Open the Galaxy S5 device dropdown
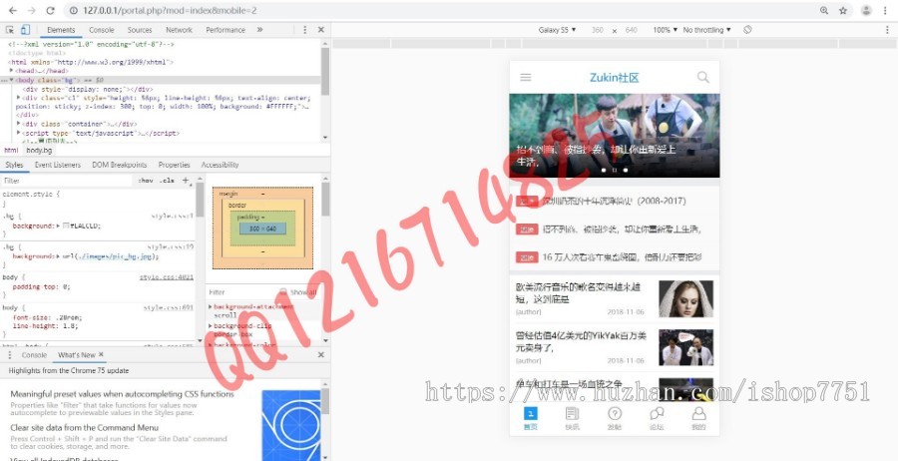This screenshot has width=898, height=461. 557,30
